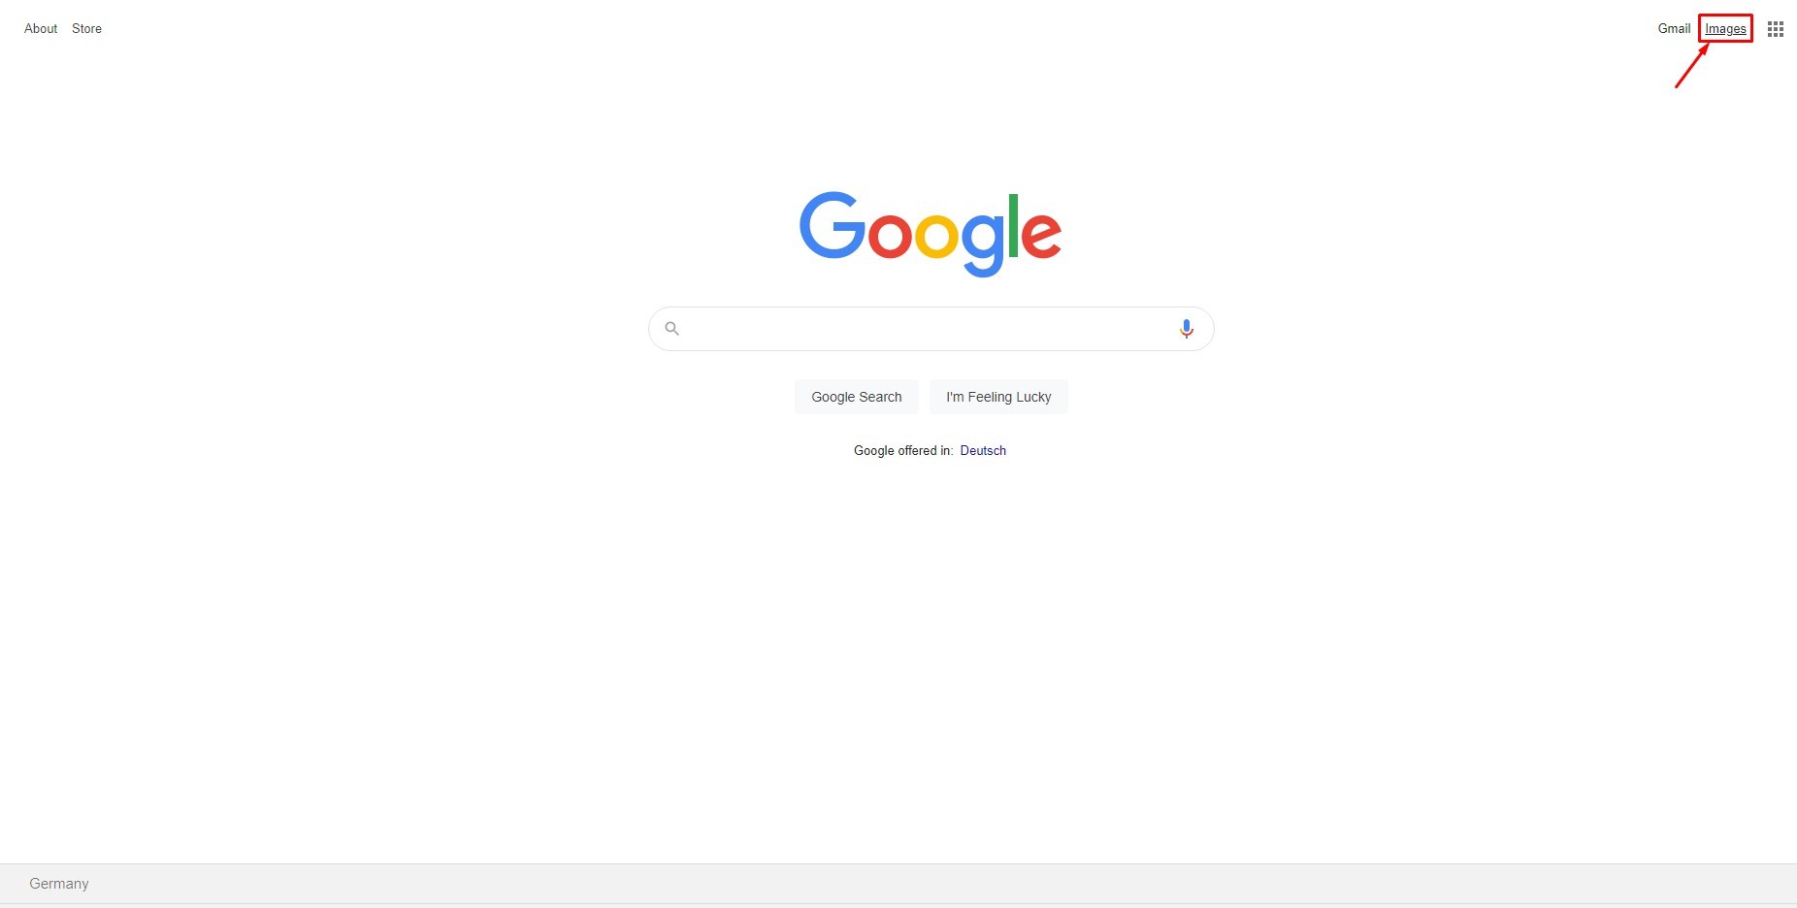Click the yellow letter o in Google logo
Viewport: 1797px width, 908px height.
pos(936,236)
